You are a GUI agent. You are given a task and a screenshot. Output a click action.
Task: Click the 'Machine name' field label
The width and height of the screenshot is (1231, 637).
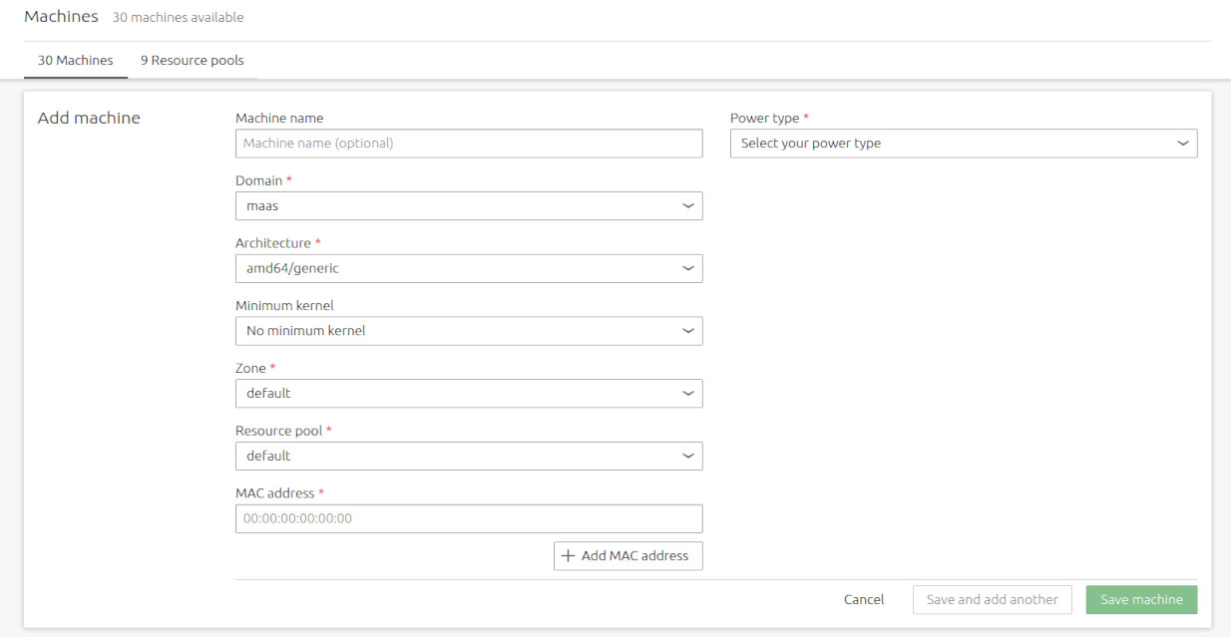[x=279, y=119]
